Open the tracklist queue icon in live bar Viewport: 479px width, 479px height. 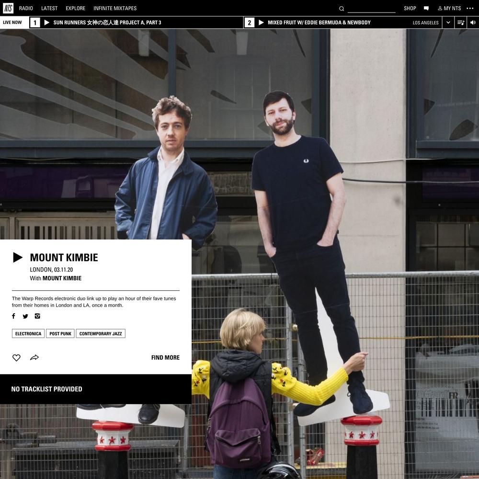(x=461, y=23)
